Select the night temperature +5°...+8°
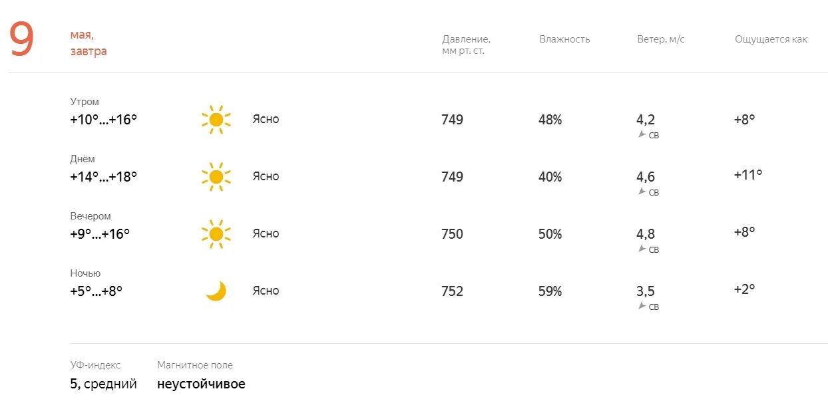The width and height of the screenshot is (828, 417). [96, 291]
